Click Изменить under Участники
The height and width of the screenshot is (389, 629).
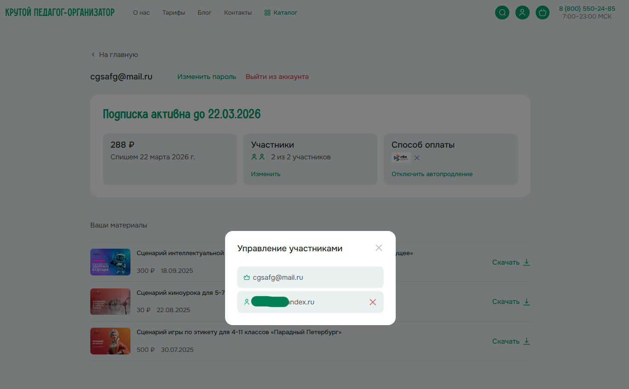[x=266, y=174]
